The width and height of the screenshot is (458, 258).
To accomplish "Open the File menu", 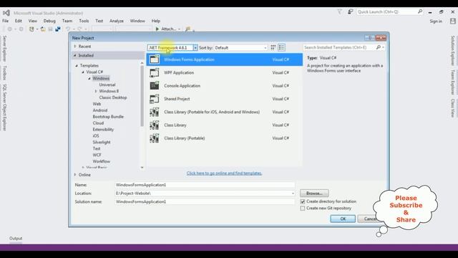I will coord(6,21).
